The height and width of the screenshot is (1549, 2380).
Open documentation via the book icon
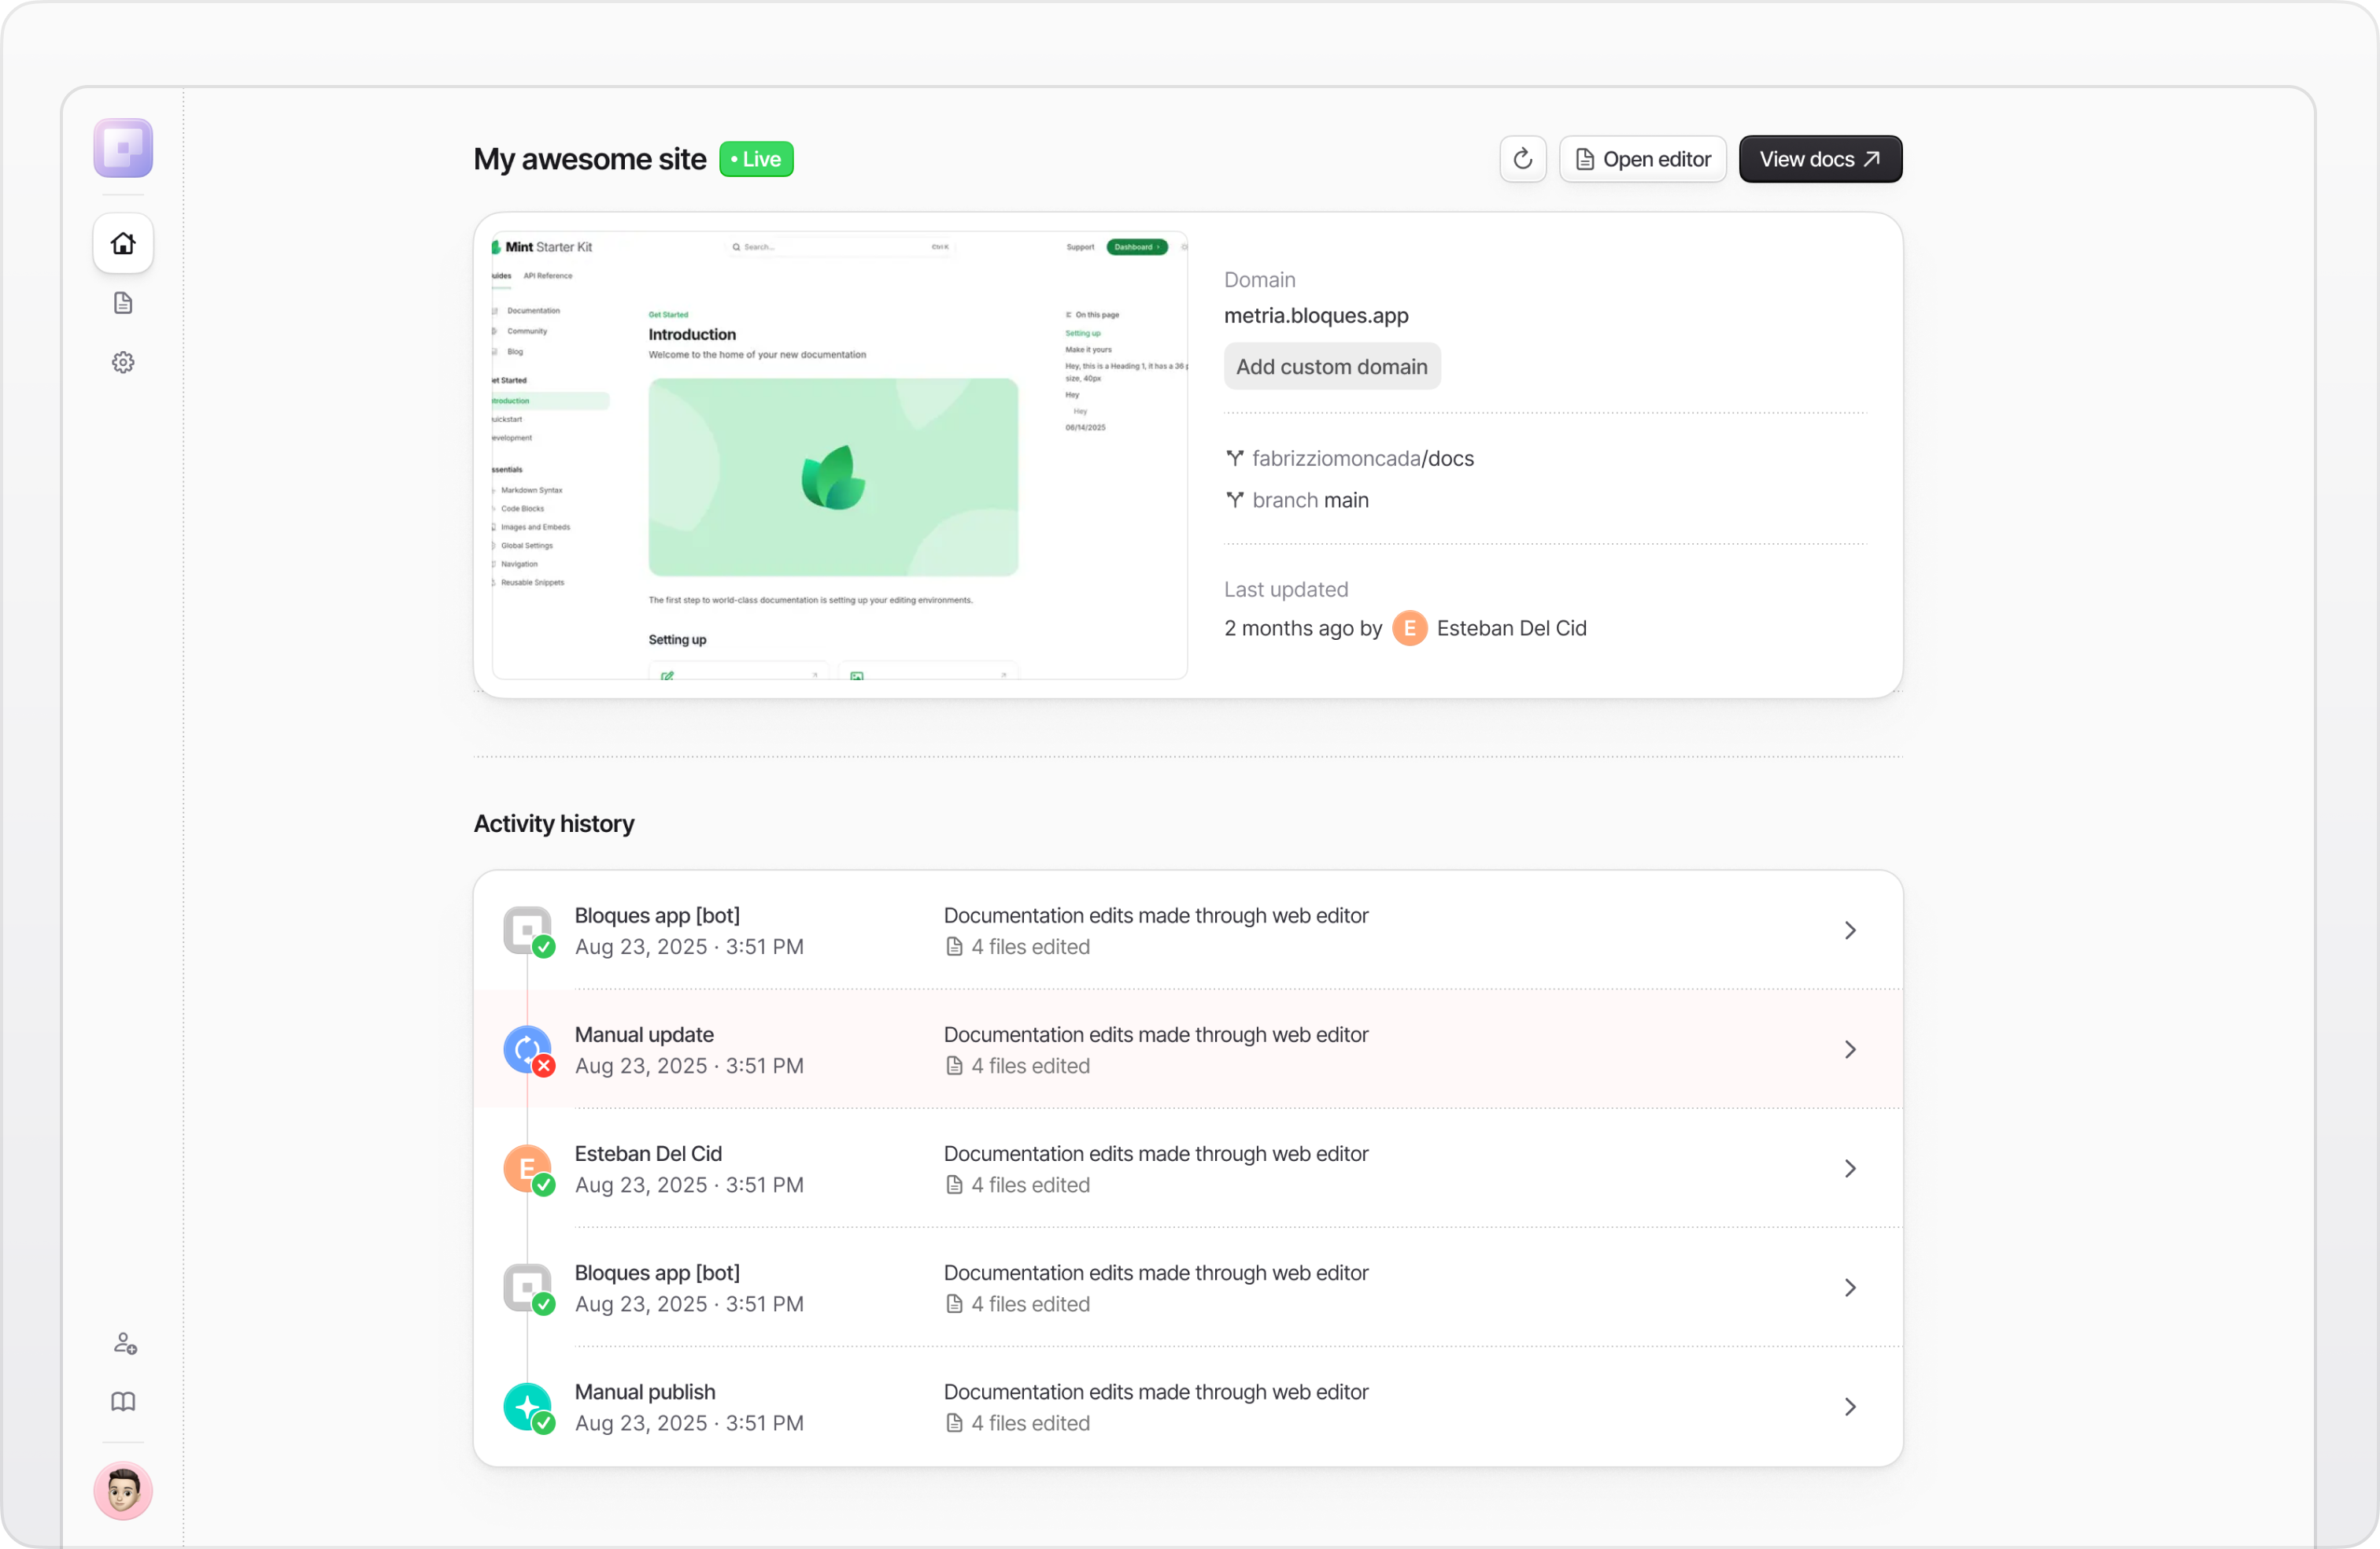click(x=122, y=1401)
